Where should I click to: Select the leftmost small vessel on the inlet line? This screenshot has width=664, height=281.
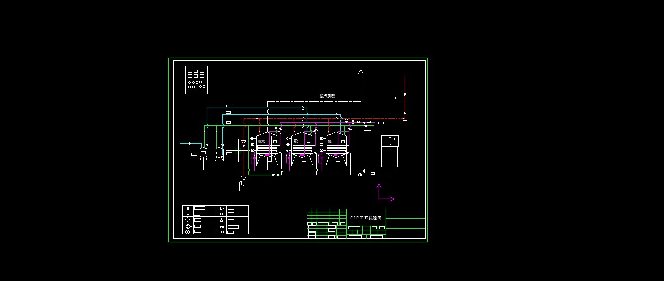[x=203, y=154]
